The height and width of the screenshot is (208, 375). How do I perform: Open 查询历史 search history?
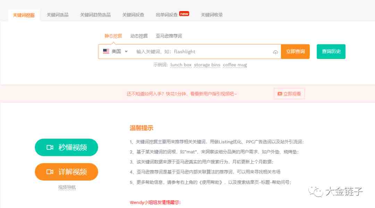[x=331, y=51]
